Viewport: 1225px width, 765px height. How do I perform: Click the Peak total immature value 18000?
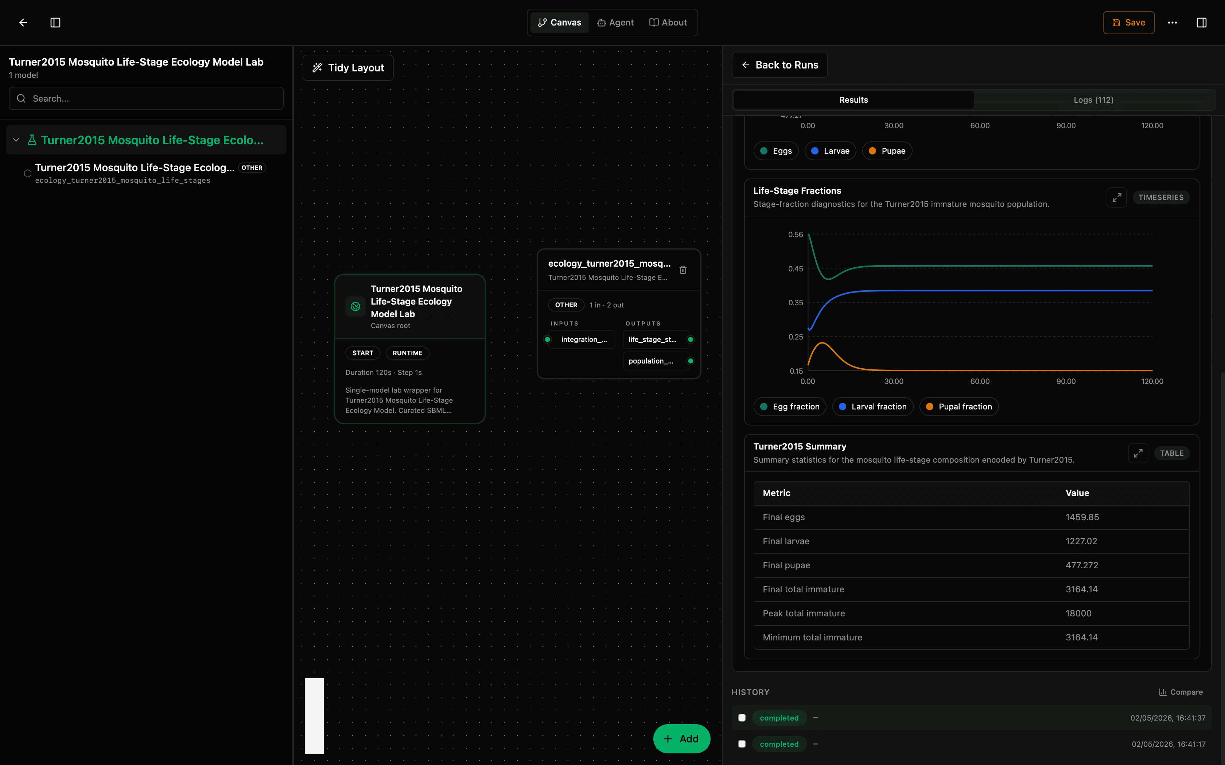point(1078,613)
